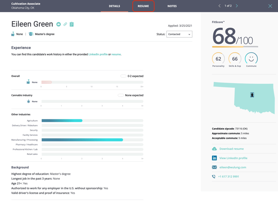
Task: Click the eileen@wulung.com email link
Action: (x=233, y=167)
